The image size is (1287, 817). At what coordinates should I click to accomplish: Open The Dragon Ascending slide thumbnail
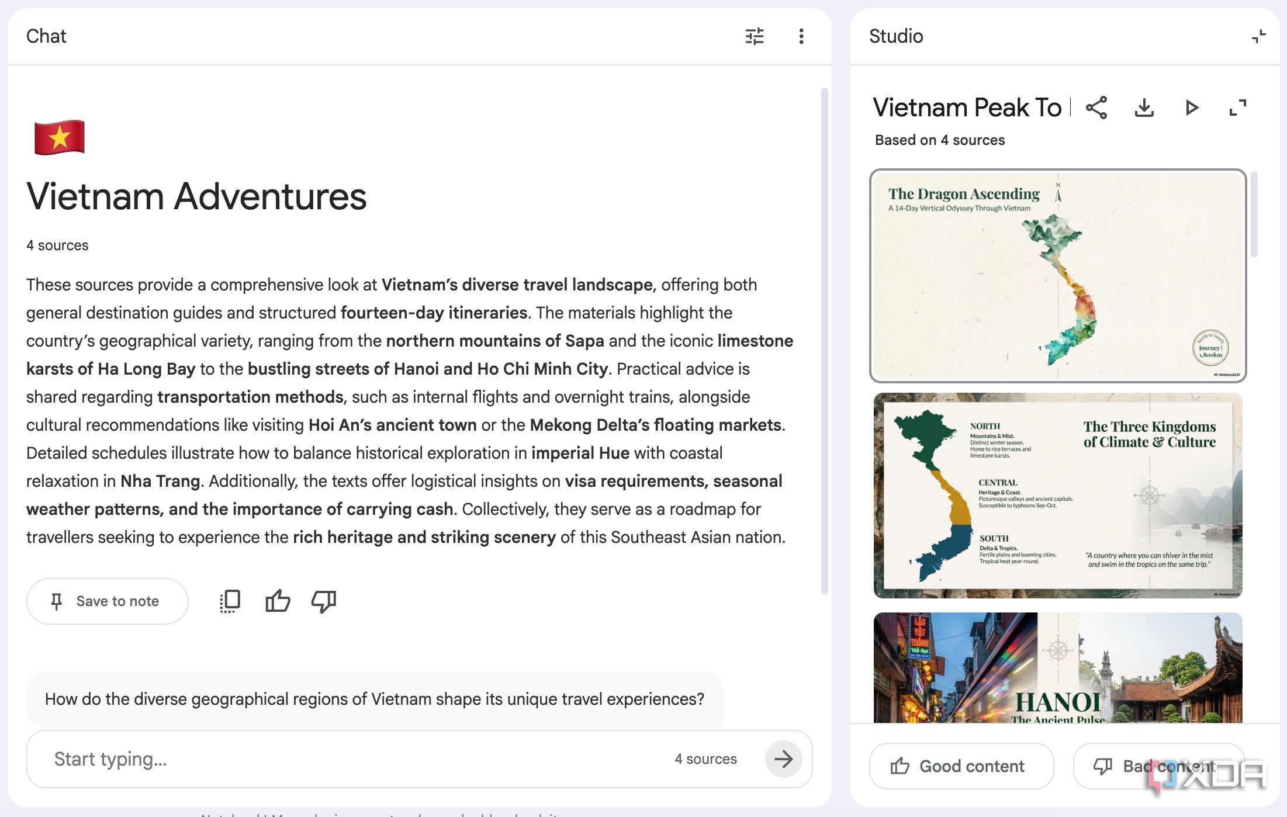(x=1058, y=276)
